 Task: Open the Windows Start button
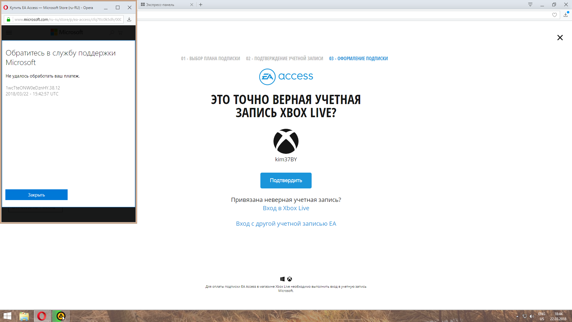click(7, 316)
